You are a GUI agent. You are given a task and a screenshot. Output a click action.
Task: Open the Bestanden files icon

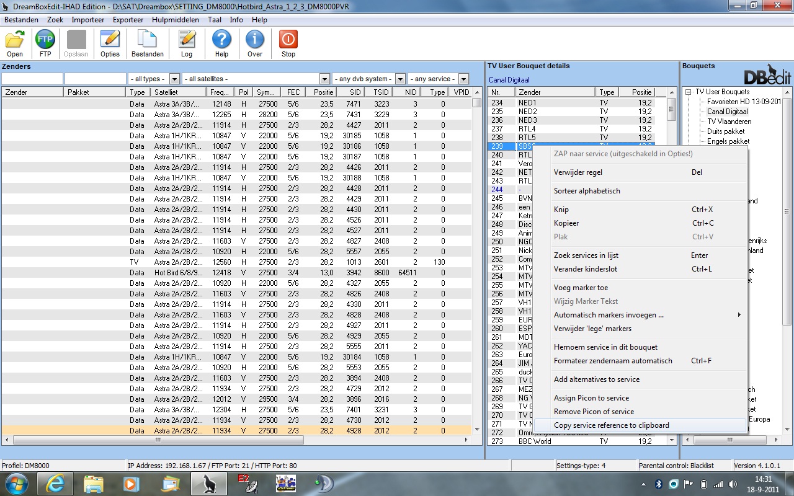click(x=148, y=43)
